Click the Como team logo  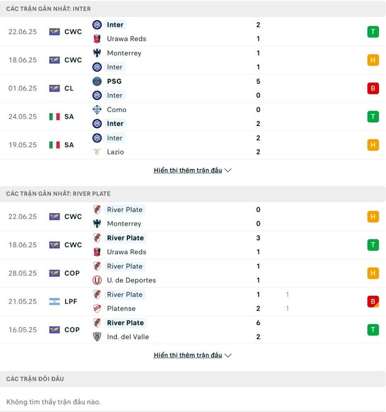(97, 109)
